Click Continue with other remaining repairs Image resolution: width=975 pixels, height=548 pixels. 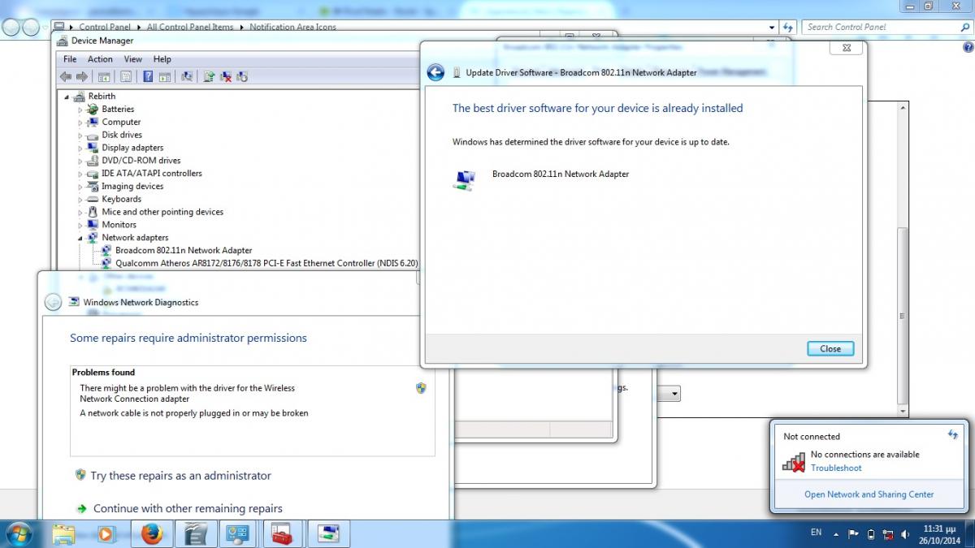click(x=188, y=509)
